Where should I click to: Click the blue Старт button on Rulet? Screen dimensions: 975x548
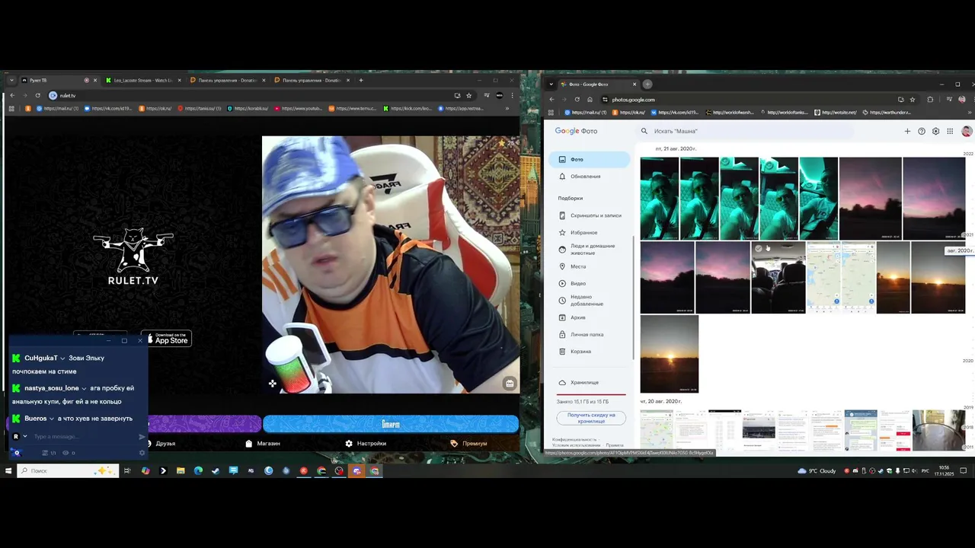391,424
